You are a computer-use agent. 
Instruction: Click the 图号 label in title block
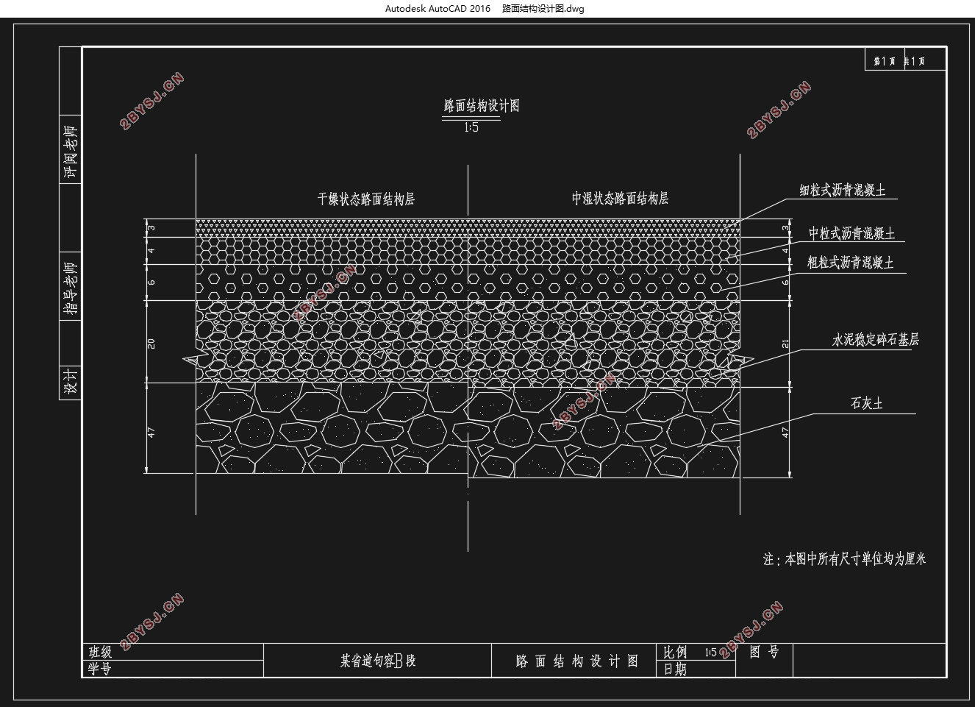click(x=764, y=652)
